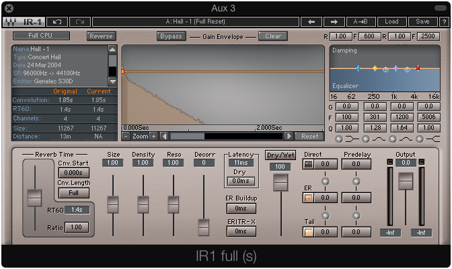Click the Reso slider handle
Viewport: 452px width, 269px height.
pos(174,204)
